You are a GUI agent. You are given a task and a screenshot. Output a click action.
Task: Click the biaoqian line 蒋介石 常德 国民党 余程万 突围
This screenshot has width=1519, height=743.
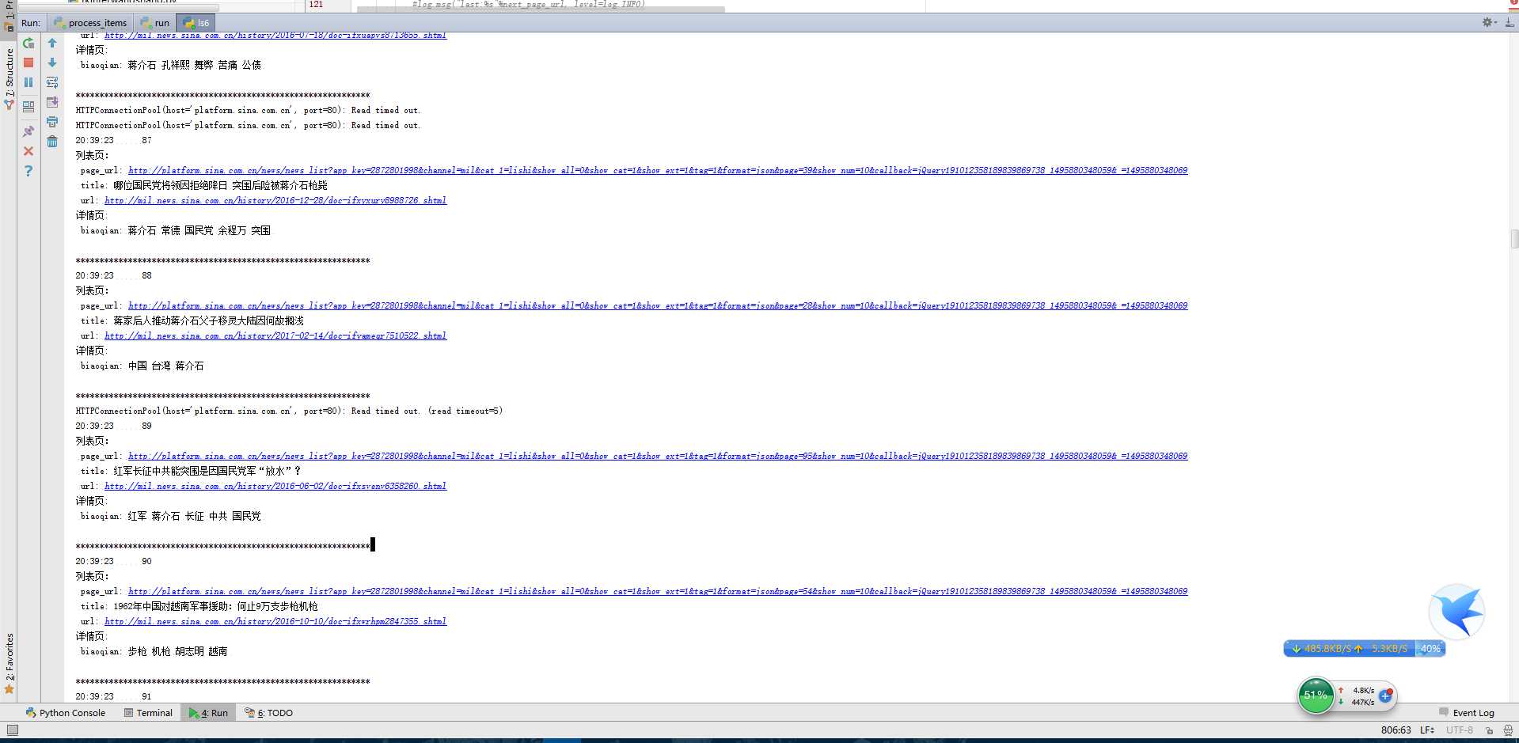176,230
